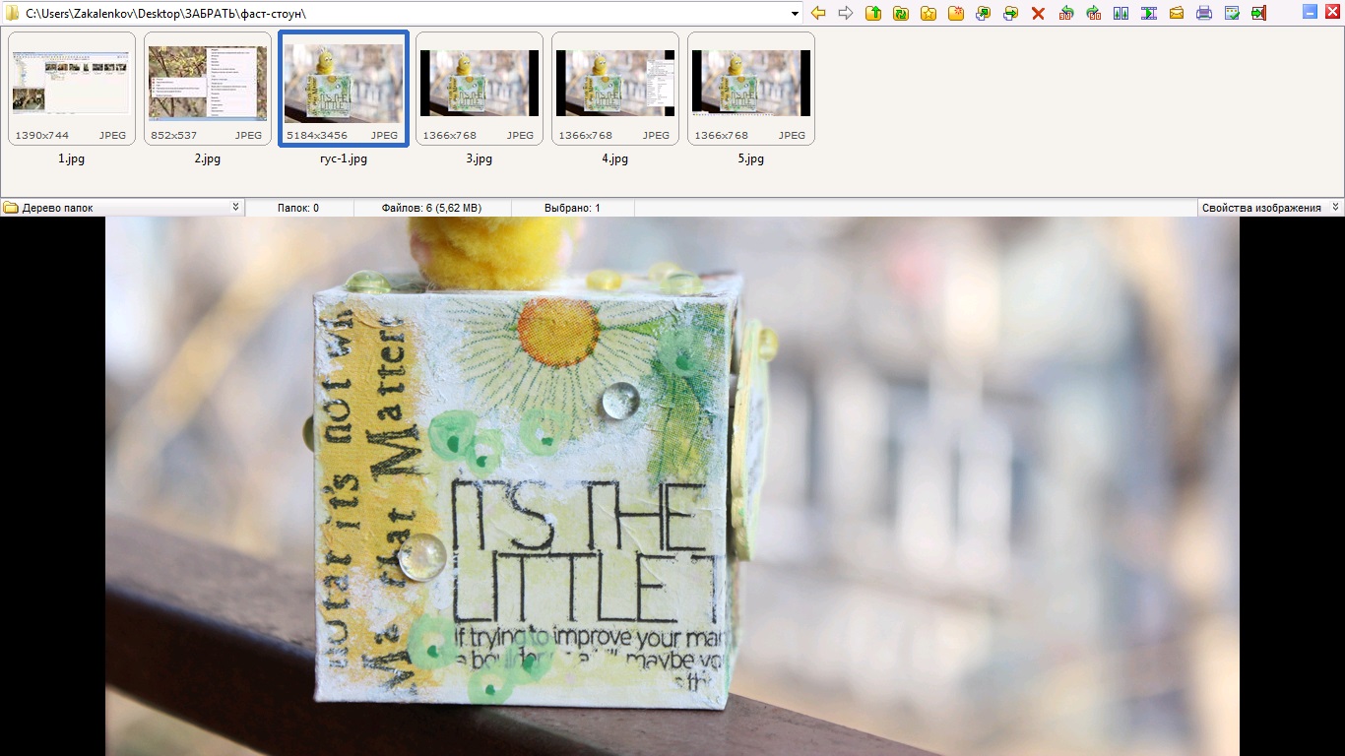Open the Свойства изображения panel label
Screen dimensions: 1345x756
coord(1261,208)
